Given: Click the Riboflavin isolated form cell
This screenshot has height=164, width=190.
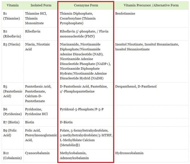Looking at the screenshot, I should (x=41, y=34).
